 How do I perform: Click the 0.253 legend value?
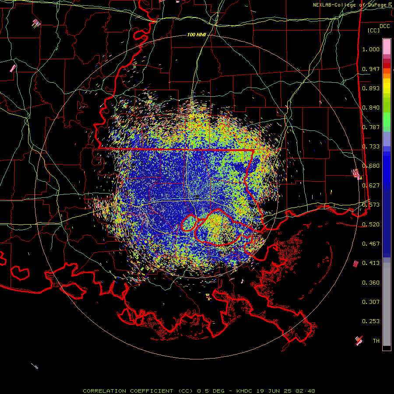click(371, 321)
